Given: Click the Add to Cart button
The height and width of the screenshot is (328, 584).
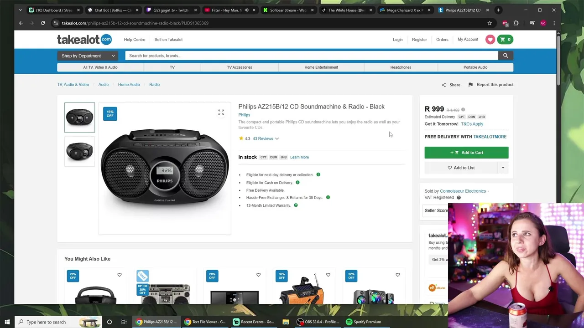Looking at the screenshot, I should 466,153.
